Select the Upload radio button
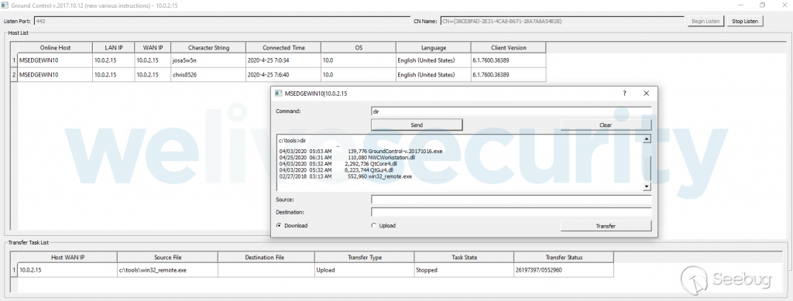793x301 pixels. tap(374, 226)
